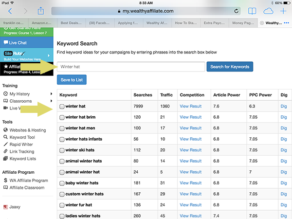
Task: Check the box for animal winter hat
Action: point(62,172)
